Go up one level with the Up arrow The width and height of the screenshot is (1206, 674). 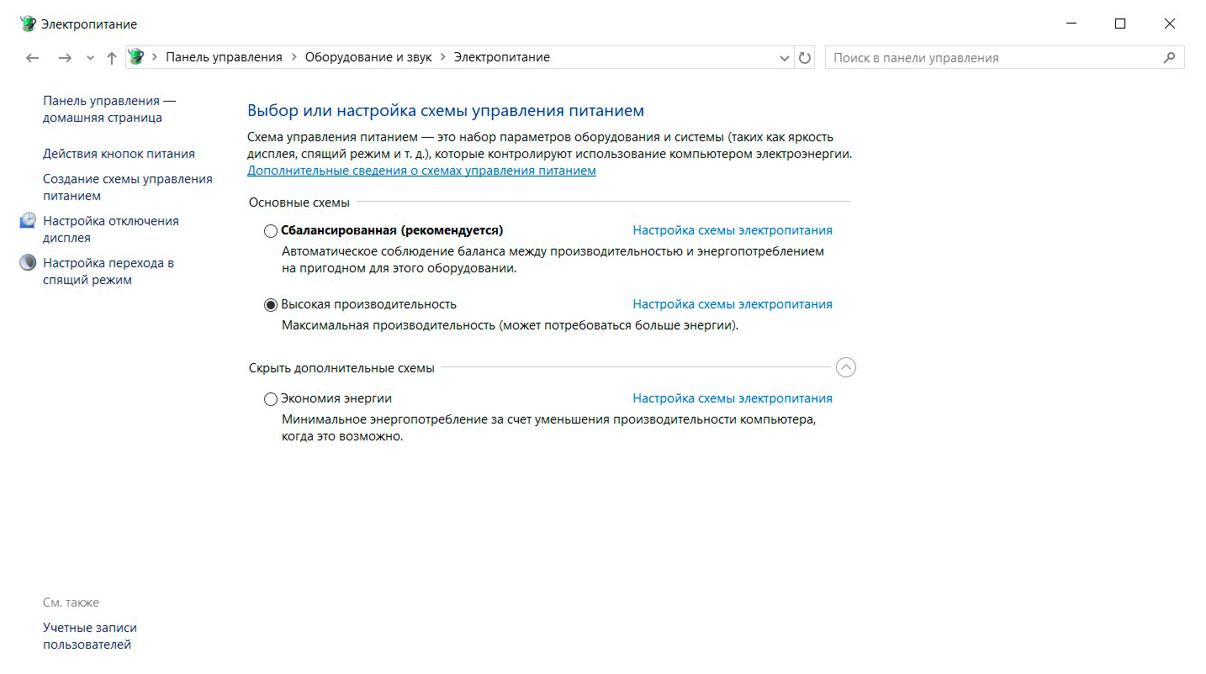[x=112, y=58]
